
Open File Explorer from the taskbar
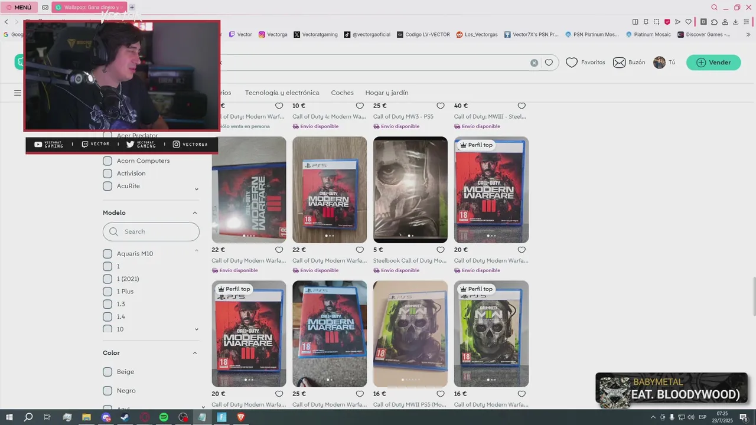click(86, 417)
